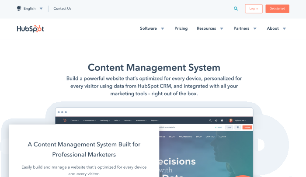
Task: Click the 'Built for Professional Marketers' card heading
Action: tap(84, 149)
